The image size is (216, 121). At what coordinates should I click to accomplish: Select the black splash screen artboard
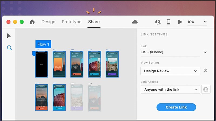(42, 64)
